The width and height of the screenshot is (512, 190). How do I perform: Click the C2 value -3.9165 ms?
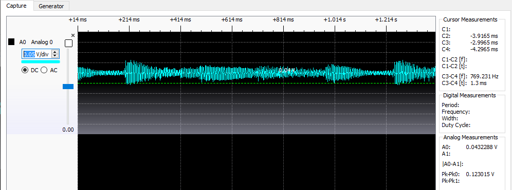click(484, 36)
